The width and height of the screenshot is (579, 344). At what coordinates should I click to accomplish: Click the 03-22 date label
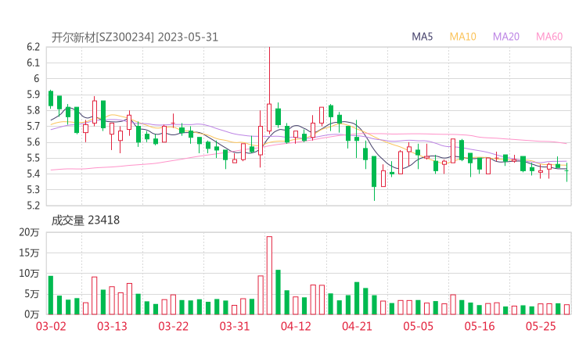click(x=173, y=326)
